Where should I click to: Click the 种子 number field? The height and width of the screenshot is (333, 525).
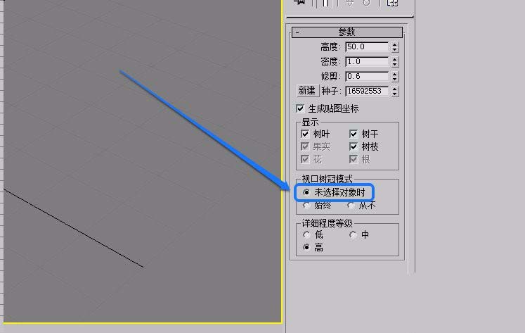point(367,92)
